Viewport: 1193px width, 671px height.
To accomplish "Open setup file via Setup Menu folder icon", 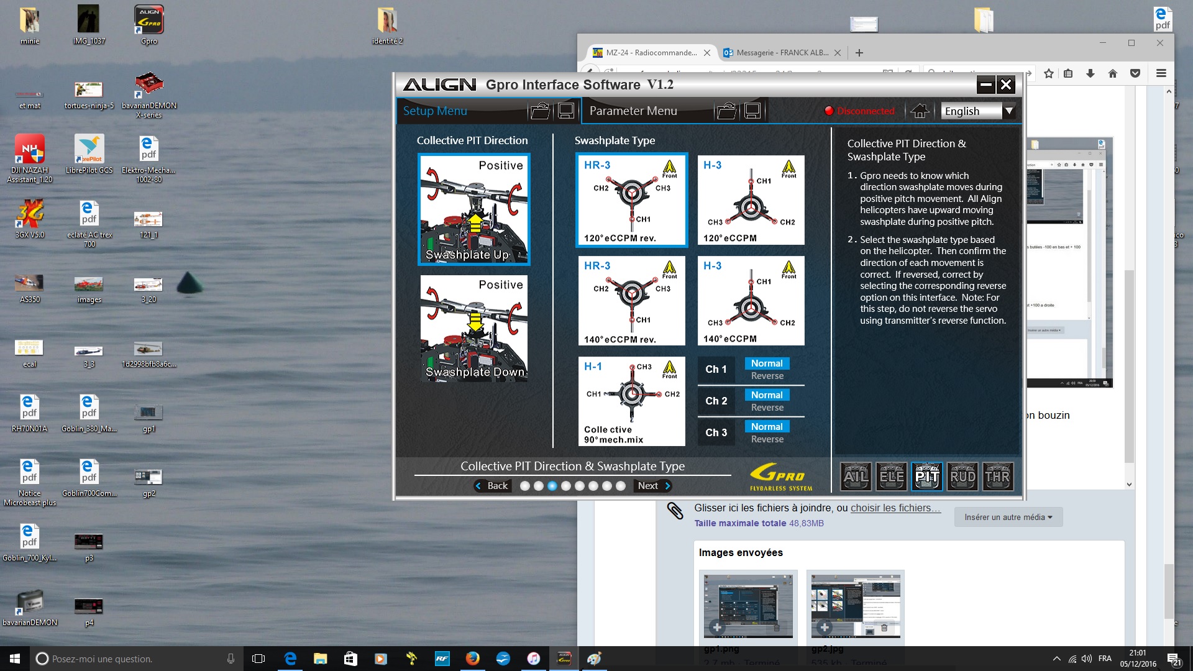I will coord(541,111).
